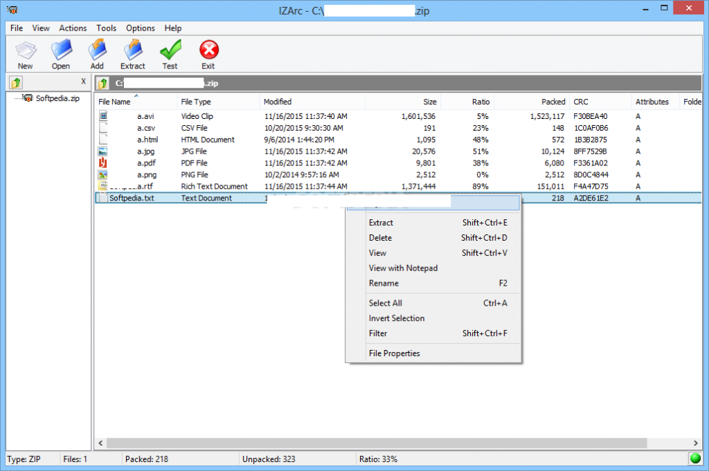This screenshot has width=709, height=471.
Task: Click the up-folder icon in the path bar
Action: click(103, 83)
